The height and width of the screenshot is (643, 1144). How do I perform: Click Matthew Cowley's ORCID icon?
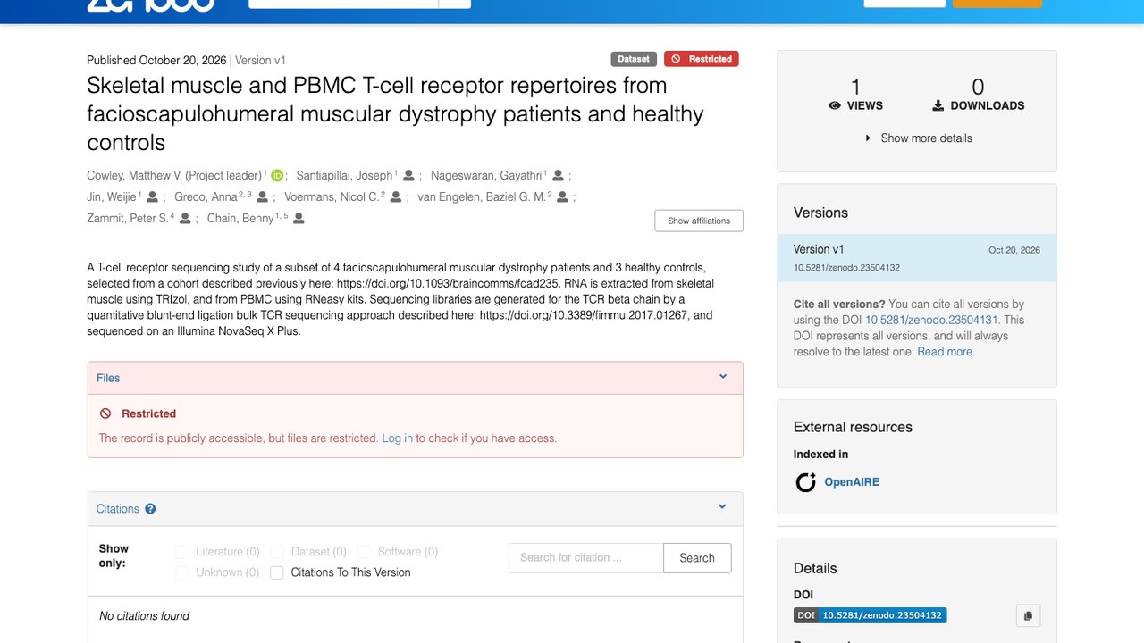(277, 176)
